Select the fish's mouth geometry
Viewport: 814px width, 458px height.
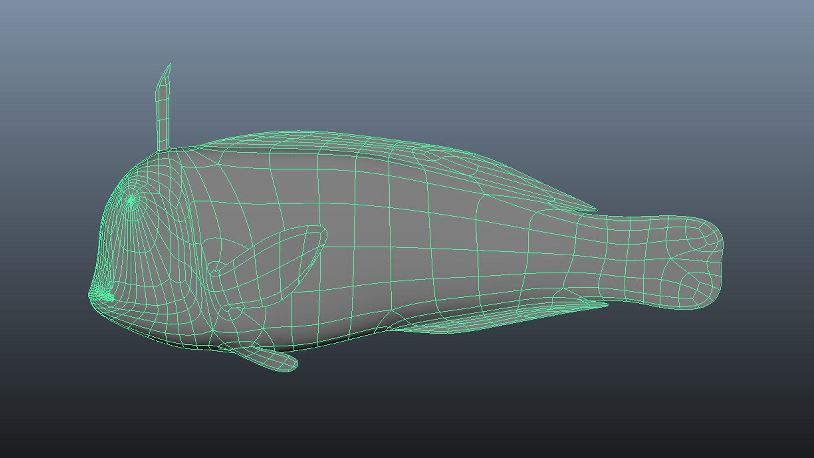coord(102,296)
